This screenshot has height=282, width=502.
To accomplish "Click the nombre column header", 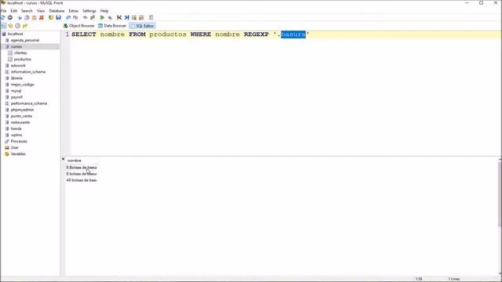I will [75, 161].
